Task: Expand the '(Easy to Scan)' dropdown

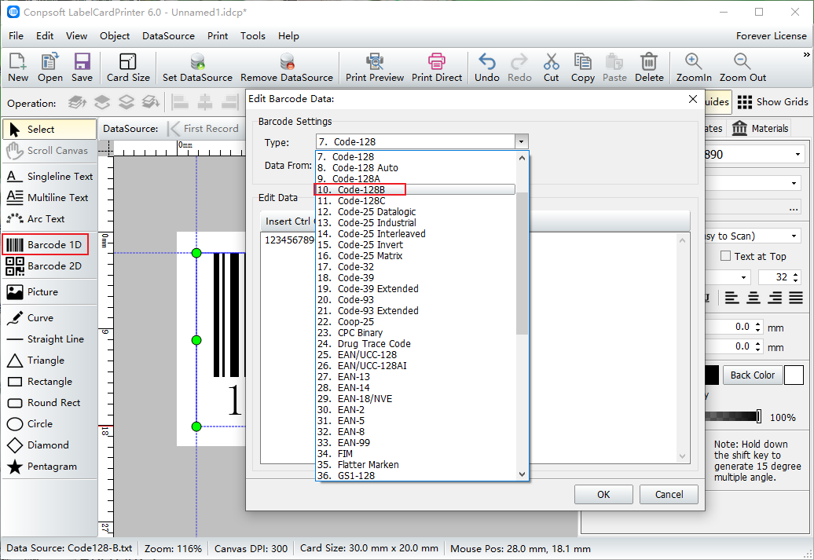Action: [794, 236]
